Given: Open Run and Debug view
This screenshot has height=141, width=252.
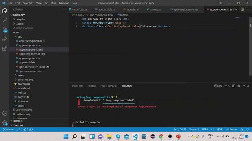Looking at the screenshot, I should tap(5, 39).
